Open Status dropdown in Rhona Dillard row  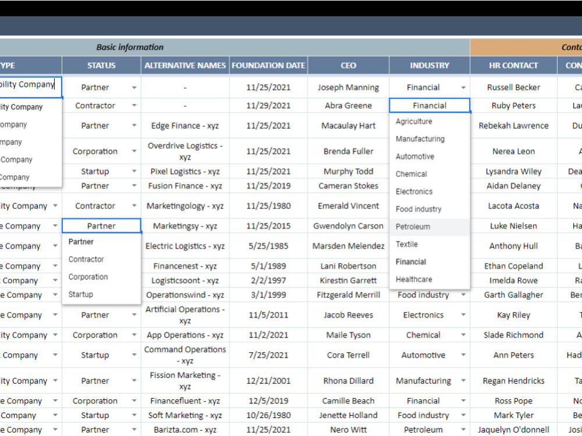pyautogui.click(x=134, y=381)
